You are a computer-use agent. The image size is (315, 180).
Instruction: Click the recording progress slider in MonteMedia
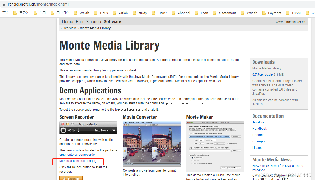click(x=78, y=130)
